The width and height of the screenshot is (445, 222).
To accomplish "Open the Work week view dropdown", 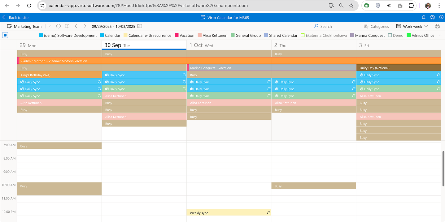I will [x=412, y=26].
